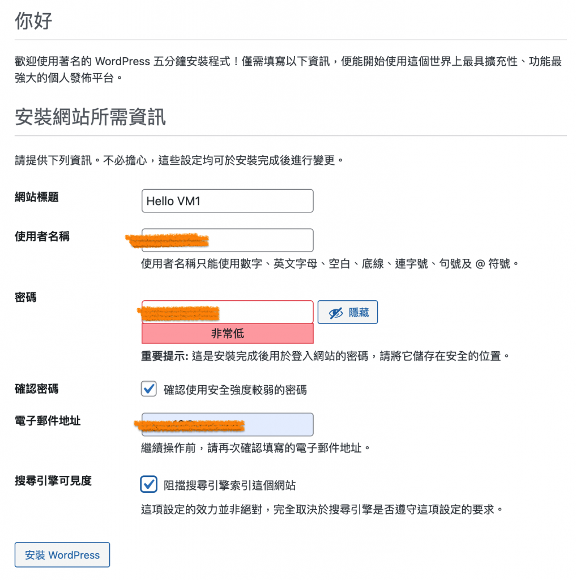Click the 搜尋引擎可見度 row label
This screenshot has width=576, height=580.
[x=53, y=481]
